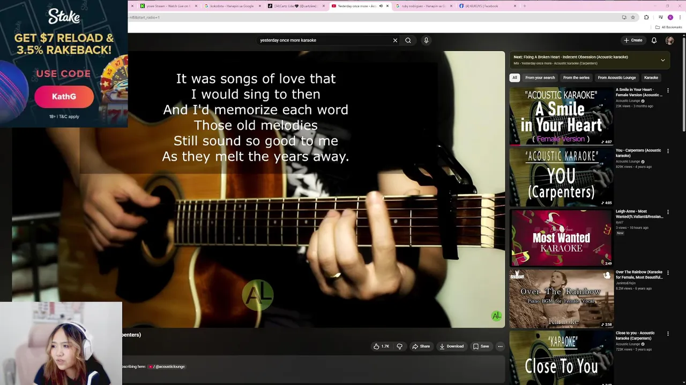Open options for Leigh-Anne Most Wanted video
The image size is (686, 385).
click(x=668, y=212)
